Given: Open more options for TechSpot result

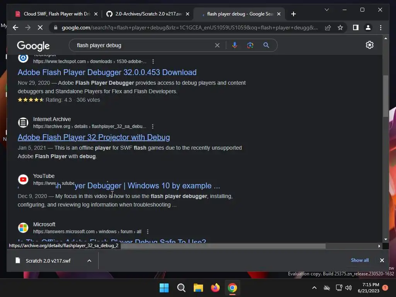Looking at the screenshot, I should tap(153, 61).
